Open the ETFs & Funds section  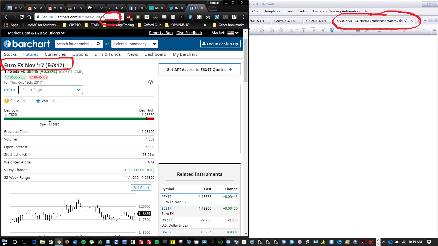108,54
